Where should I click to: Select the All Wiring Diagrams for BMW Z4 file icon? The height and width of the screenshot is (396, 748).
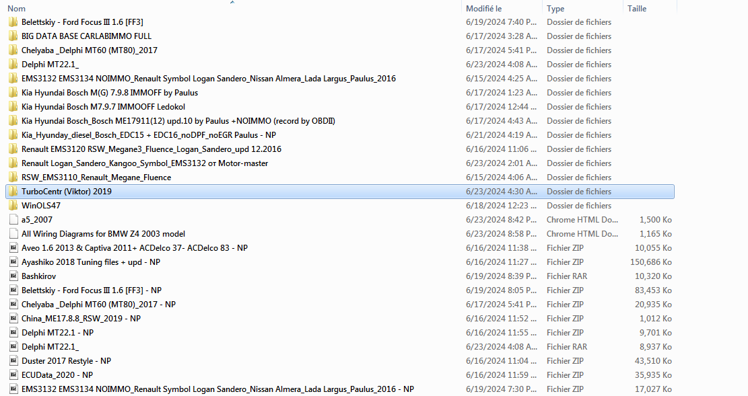tap(13, 234)
